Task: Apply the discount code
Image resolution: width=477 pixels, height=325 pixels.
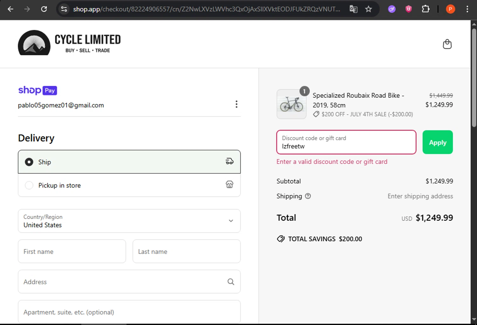Action: (438, 142)
